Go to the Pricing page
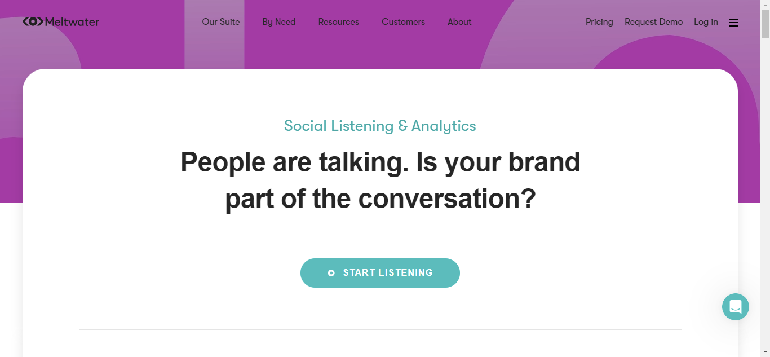Image resolution: width=770 pixels, height=357 pixels. tap(599, 22)
